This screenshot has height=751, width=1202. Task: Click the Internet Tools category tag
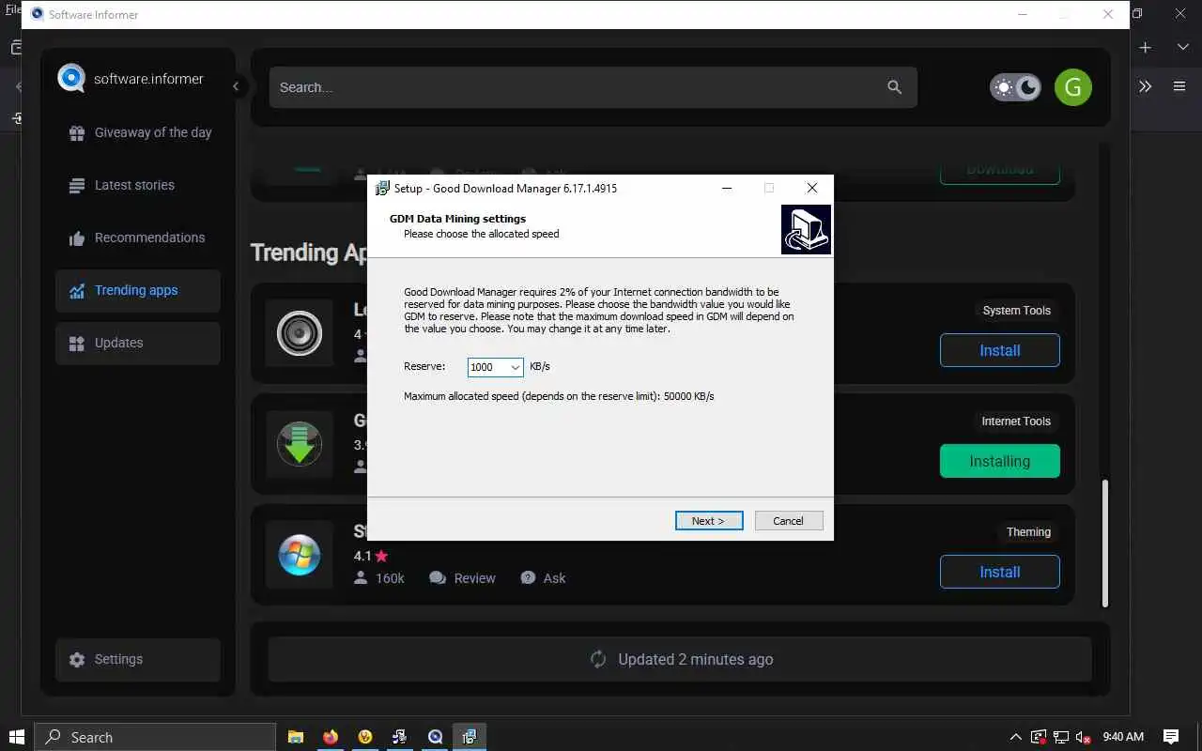(x=1016, y=421)
